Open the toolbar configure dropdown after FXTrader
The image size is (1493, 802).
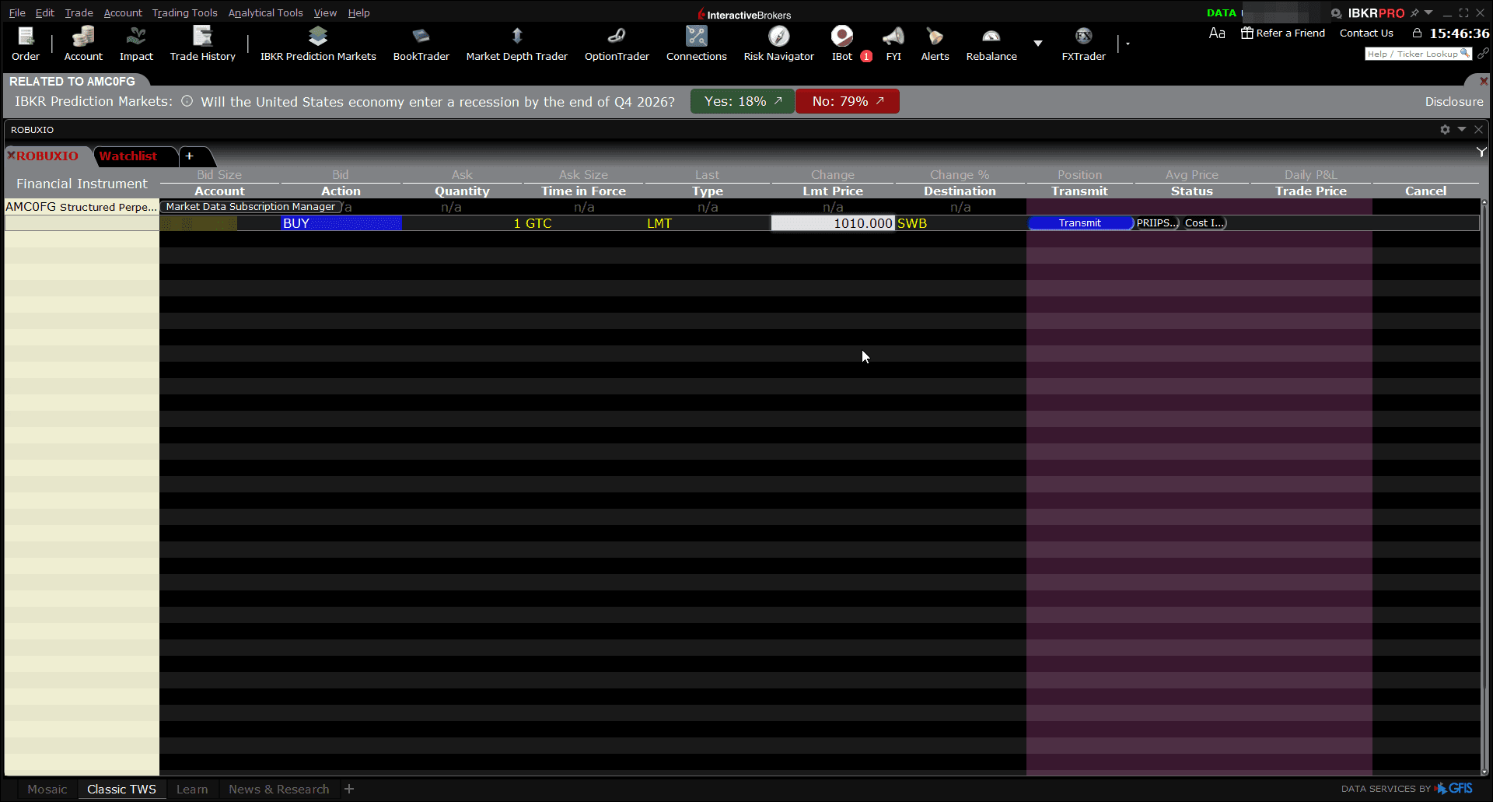click(x=1128, y=44)
